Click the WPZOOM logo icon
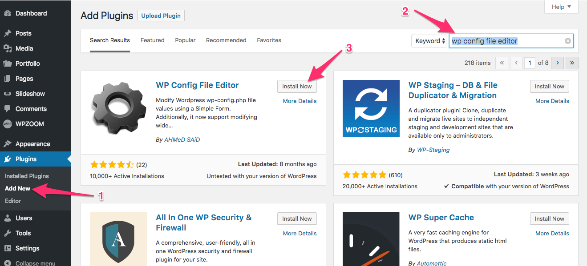This screenshot has width=587, height=266. click(7, 124)
